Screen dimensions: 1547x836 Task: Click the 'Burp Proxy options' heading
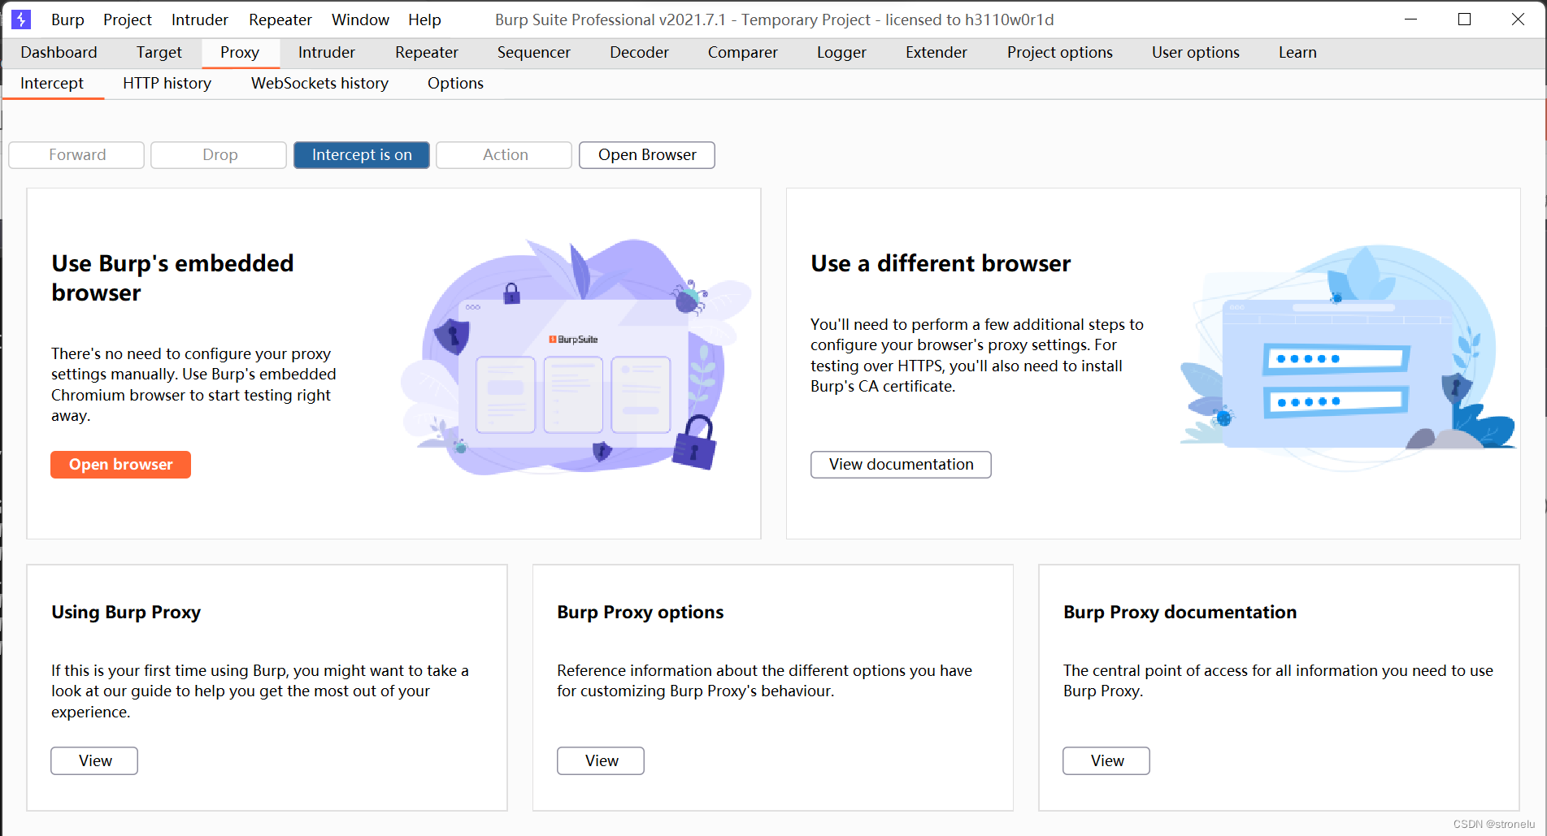(x=641, y=613)
